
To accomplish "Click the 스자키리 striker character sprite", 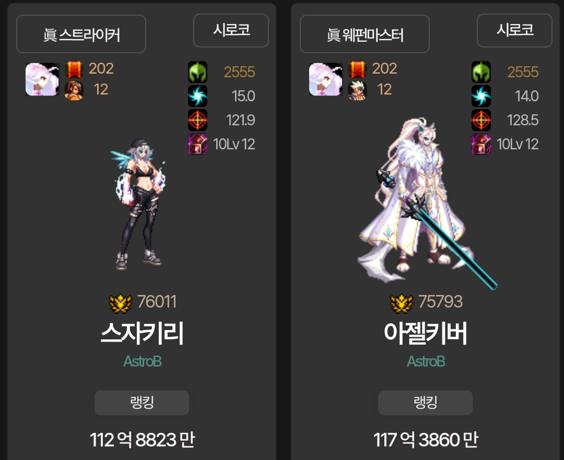I will point(138,204).
